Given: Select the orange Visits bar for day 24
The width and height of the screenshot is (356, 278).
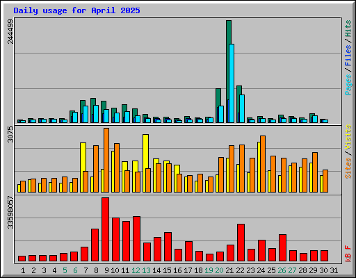Looking at the screenshot, I should pyautogui.click(x=263, y=164).
